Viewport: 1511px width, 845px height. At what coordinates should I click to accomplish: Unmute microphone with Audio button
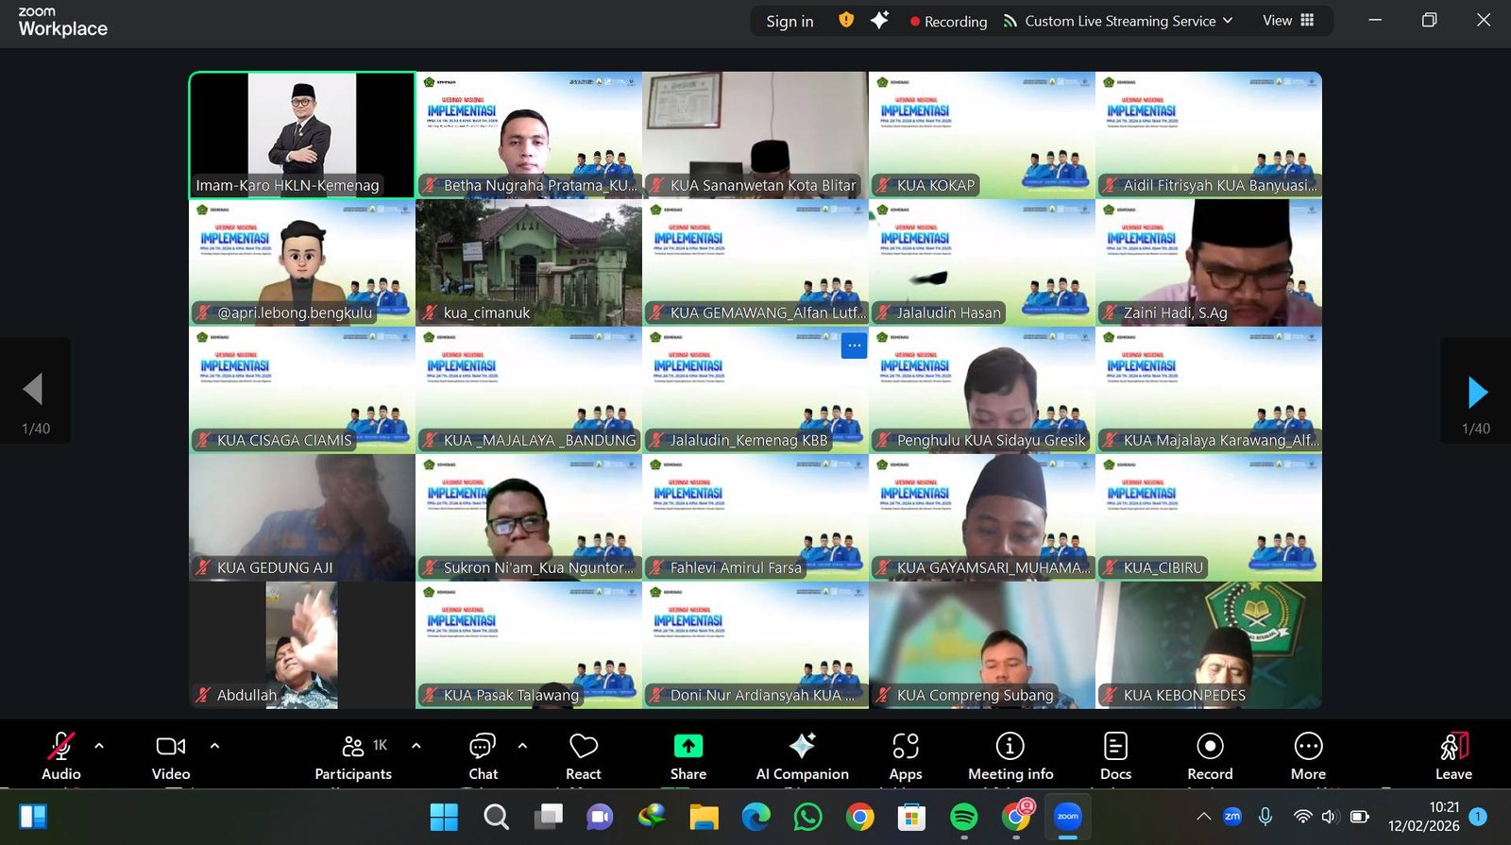tap(61, 756)
